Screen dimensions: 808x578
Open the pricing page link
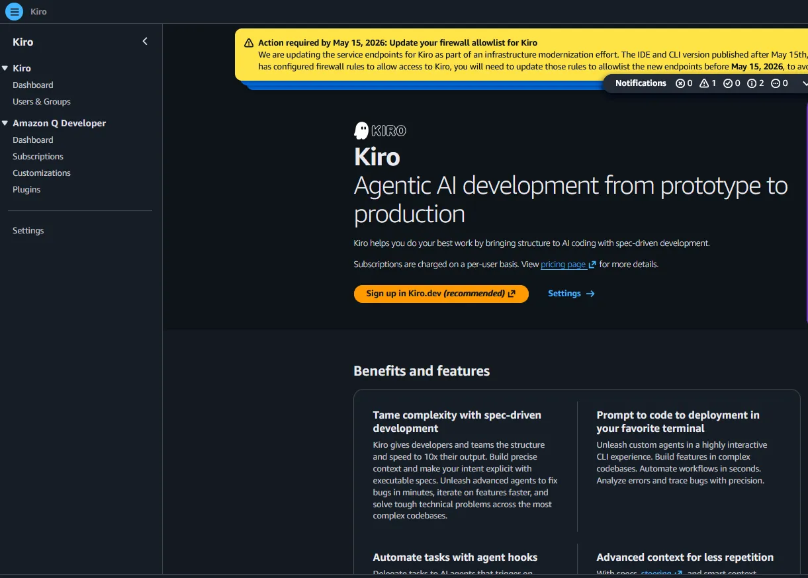tap(563, 265)
